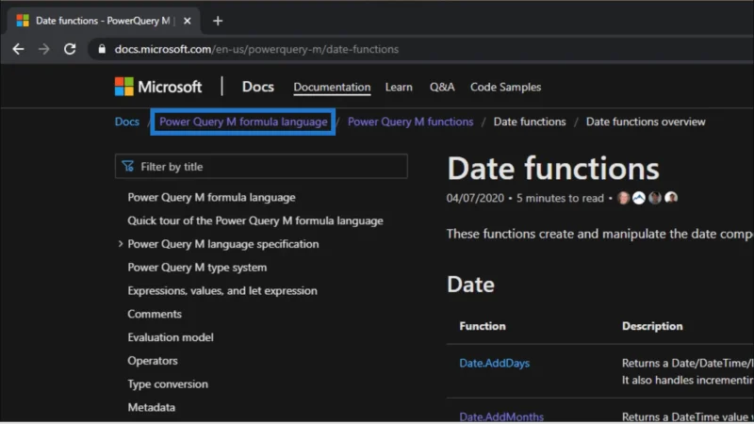The height and width of the screenshot is (424, 754).
Task: Open the Comments sidebar item
Action: (x=155, y=314)
